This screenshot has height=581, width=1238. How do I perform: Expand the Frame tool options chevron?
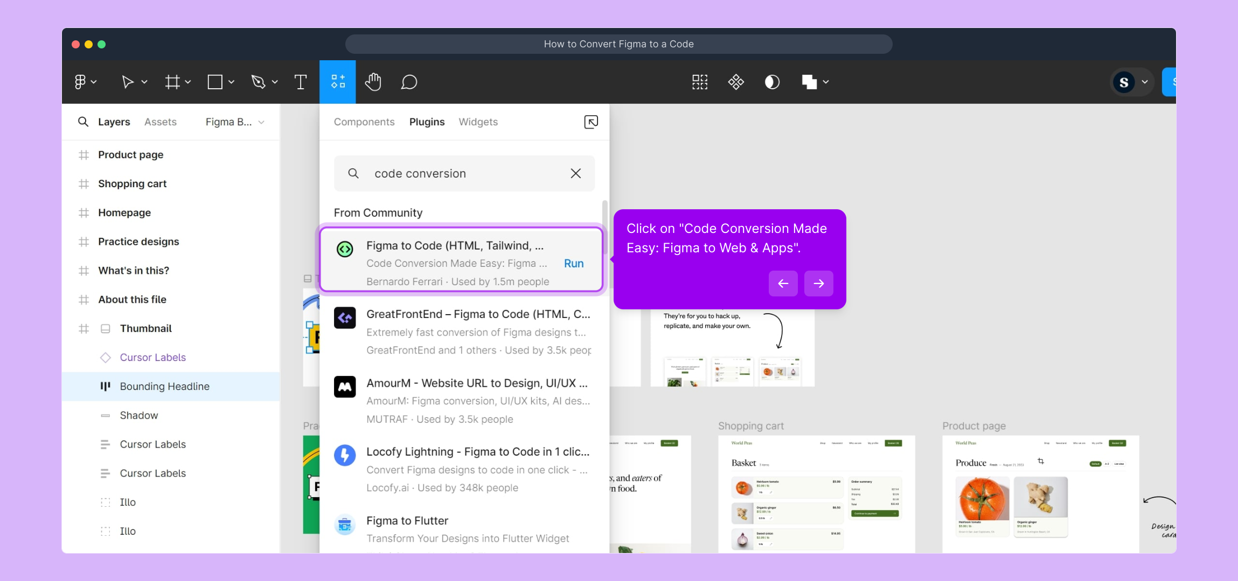[188, 82]
